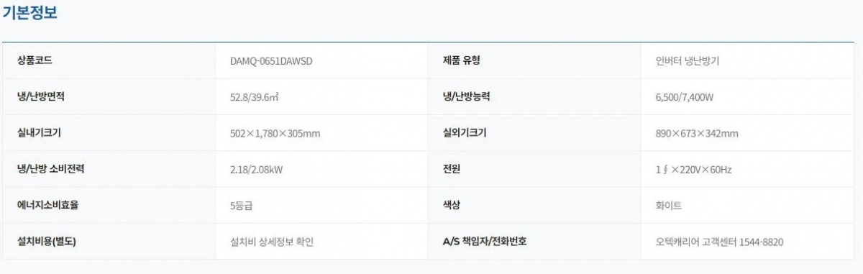Click the 6,500/7,400W capacity value
The width and height of the screenshot is (863, 274).
680,97
